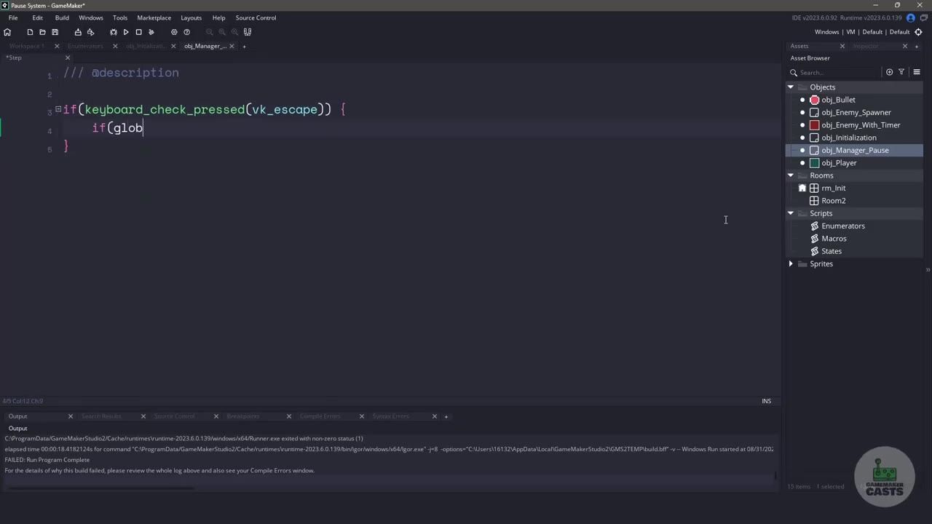Switch to the Workspace 1 tab

click(x=27, y=46)
